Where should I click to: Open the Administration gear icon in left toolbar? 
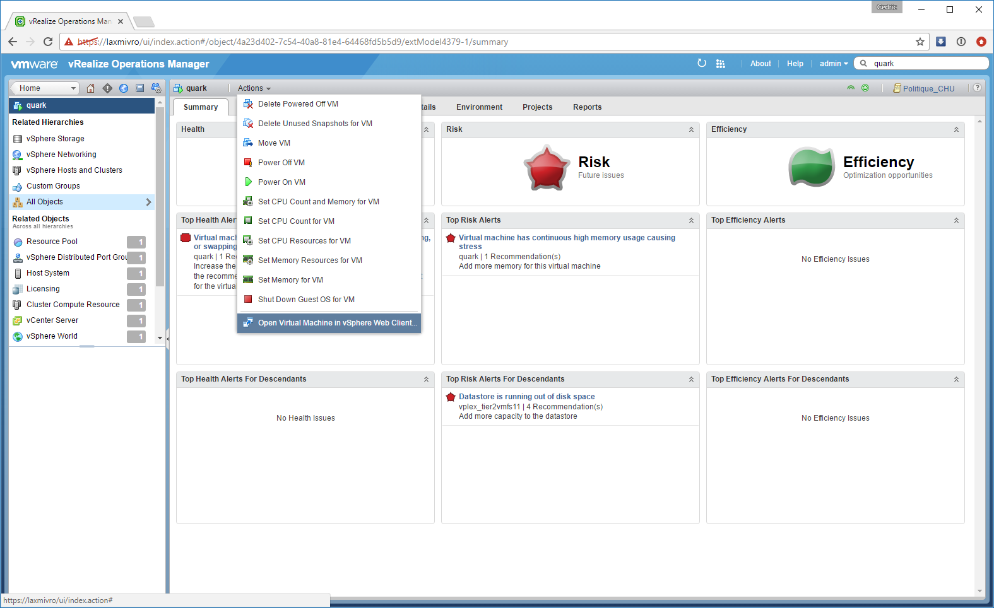tap(157, 88)
